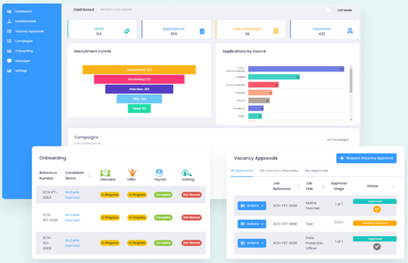Viewport: 408px width, 263px height.
Task: Select the All Approvals tab
Action: click(x=242, y=171)
